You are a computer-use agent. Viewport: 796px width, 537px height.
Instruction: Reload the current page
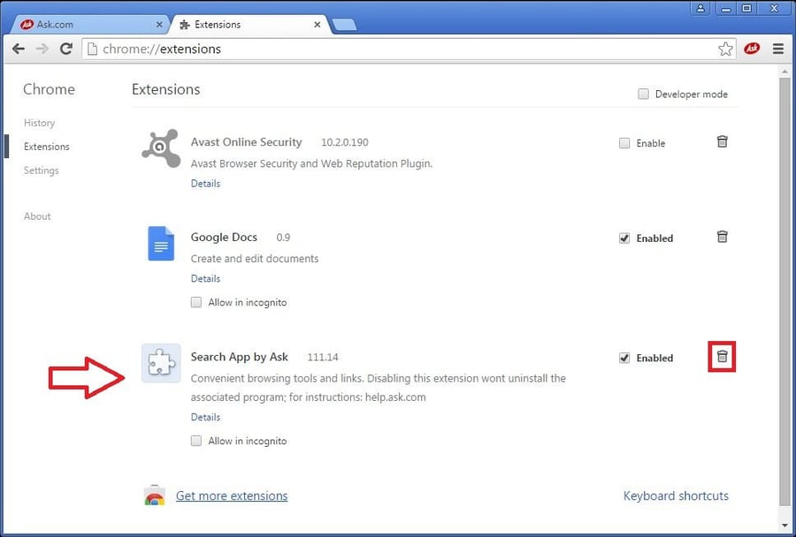(65, 49)
